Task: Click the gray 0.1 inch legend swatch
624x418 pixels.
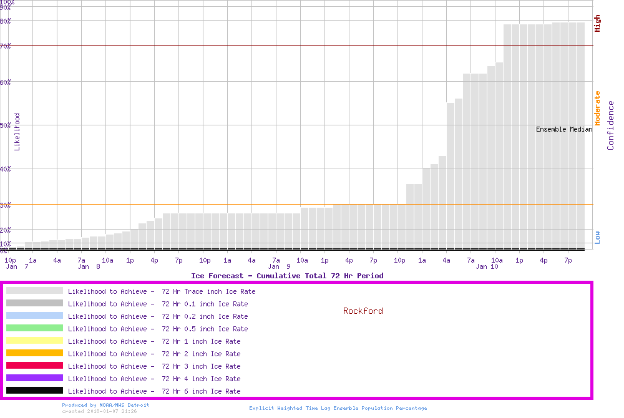Action: [34, 303]
